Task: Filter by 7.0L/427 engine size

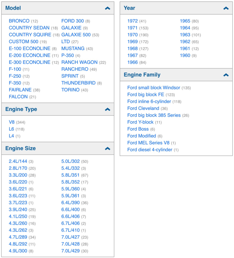Action: coord(71,237)
